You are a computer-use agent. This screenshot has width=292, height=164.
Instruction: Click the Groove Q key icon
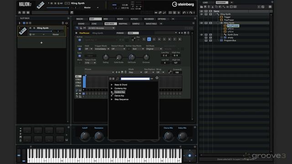point(170,72)
